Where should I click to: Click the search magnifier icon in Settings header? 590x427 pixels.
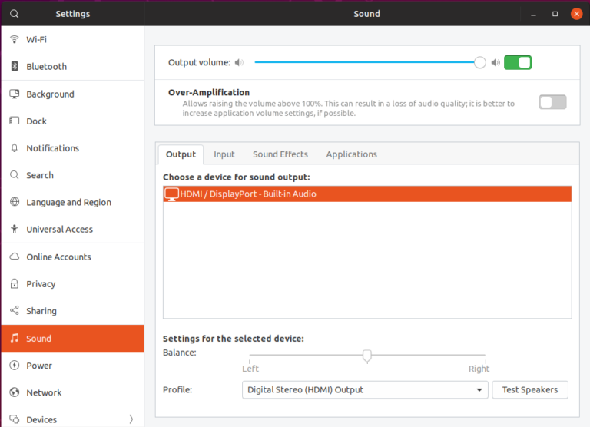(15, 14)
